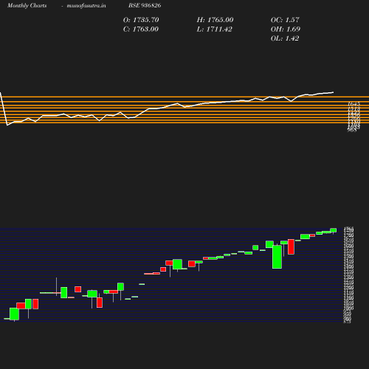The width and height of the screenshot is (369, 369).
Task: Click the open value 'O: 1735.70'
Action: click(x=141, y=20)
